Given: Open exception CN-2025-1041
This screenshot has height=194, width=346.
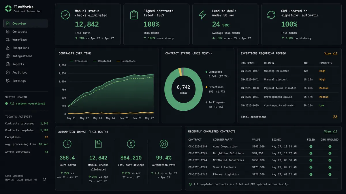Looking at the screenshot, I should point(250,80).
